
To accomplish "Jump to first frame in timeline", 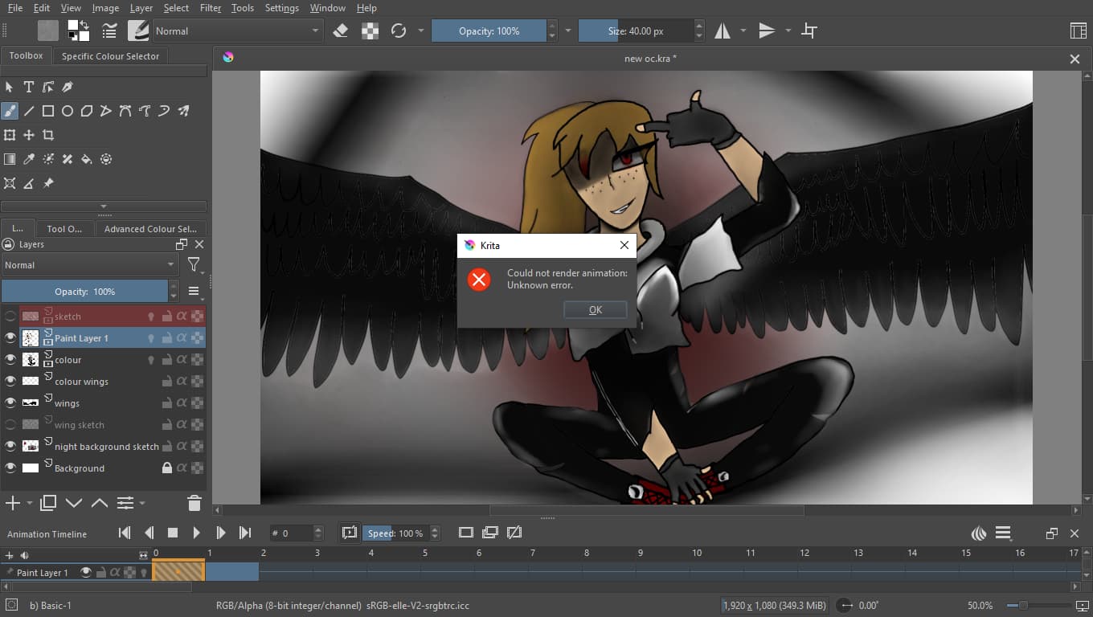I will pos(125,533).
